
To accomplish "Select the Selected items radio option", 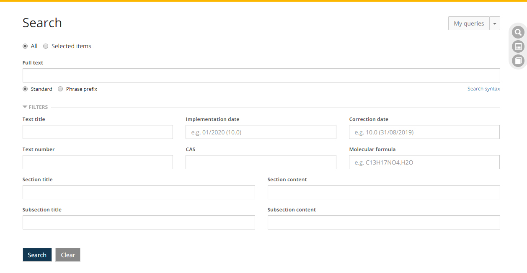I will [x=46, y=46].
